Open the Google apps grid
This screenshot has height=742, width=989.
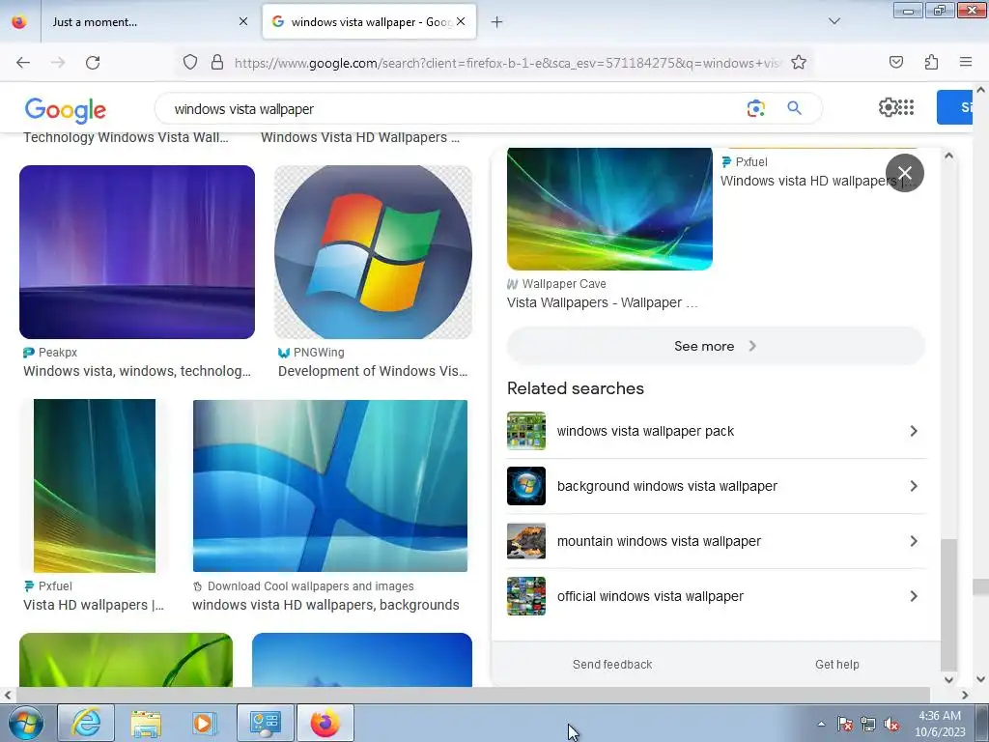(x=906, y=107)
